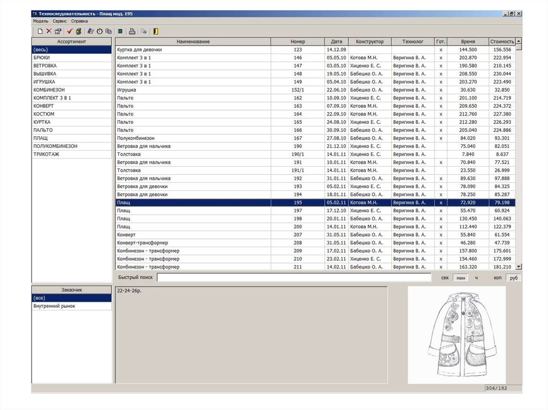Click the exit door icon

click(156, 32)
